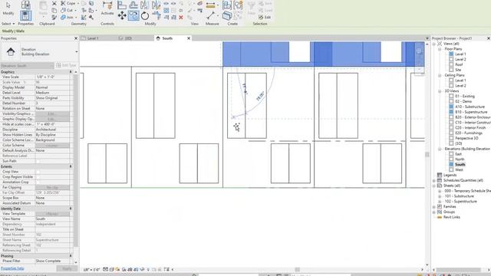
Task: Toggle the 01 - Existing view checkbox
Action: tap(451, 96)
